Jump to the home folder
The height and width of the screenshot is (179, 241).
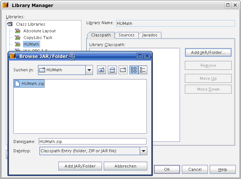pyautogui.click(x=112, y=70)
